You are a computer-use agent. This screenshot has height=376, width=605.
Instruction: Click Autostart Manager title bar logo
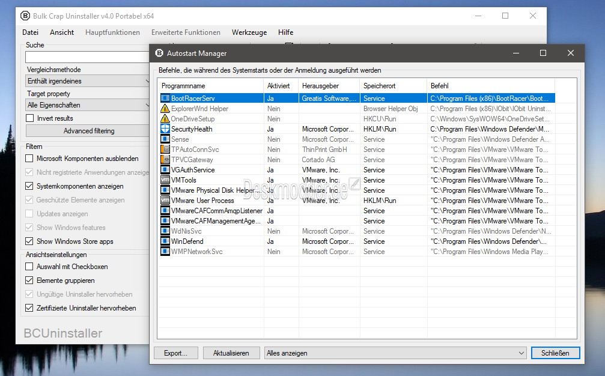[x=159, y=53]
